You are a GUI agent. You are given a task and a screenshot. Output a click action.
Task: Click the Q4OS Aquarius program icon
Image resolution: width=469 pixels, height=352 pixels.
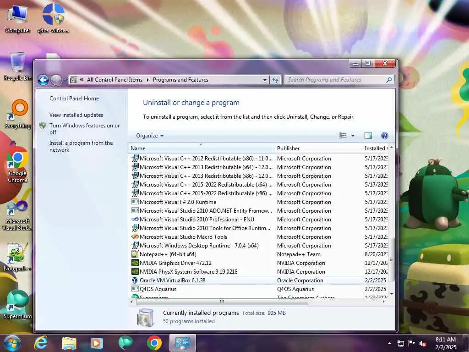(x=135, y=289)
